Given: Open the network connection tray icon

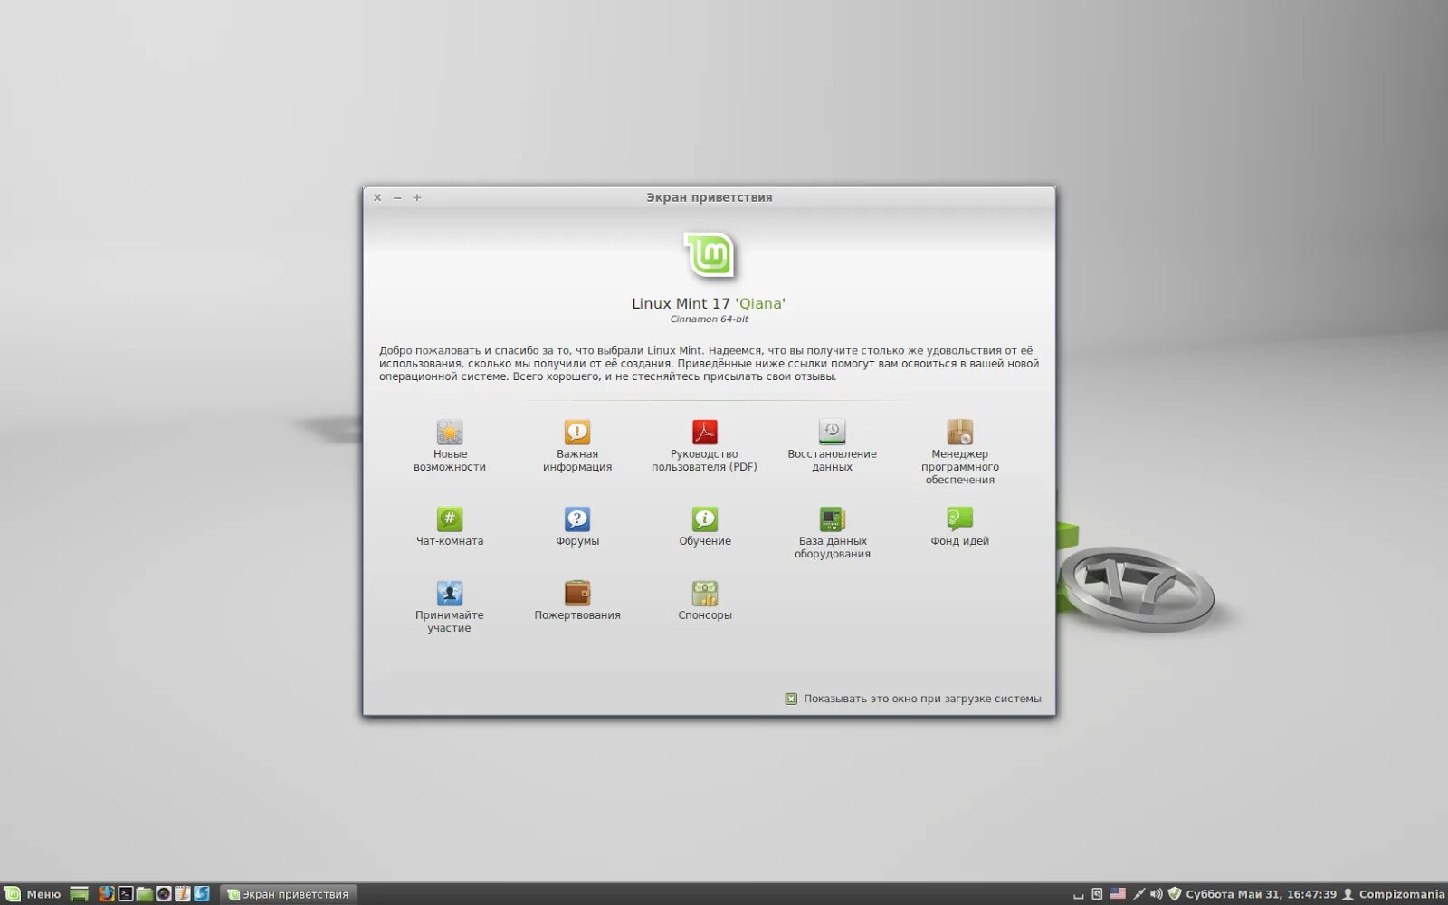Looking at the screenshot, I should coord(1138,894).
